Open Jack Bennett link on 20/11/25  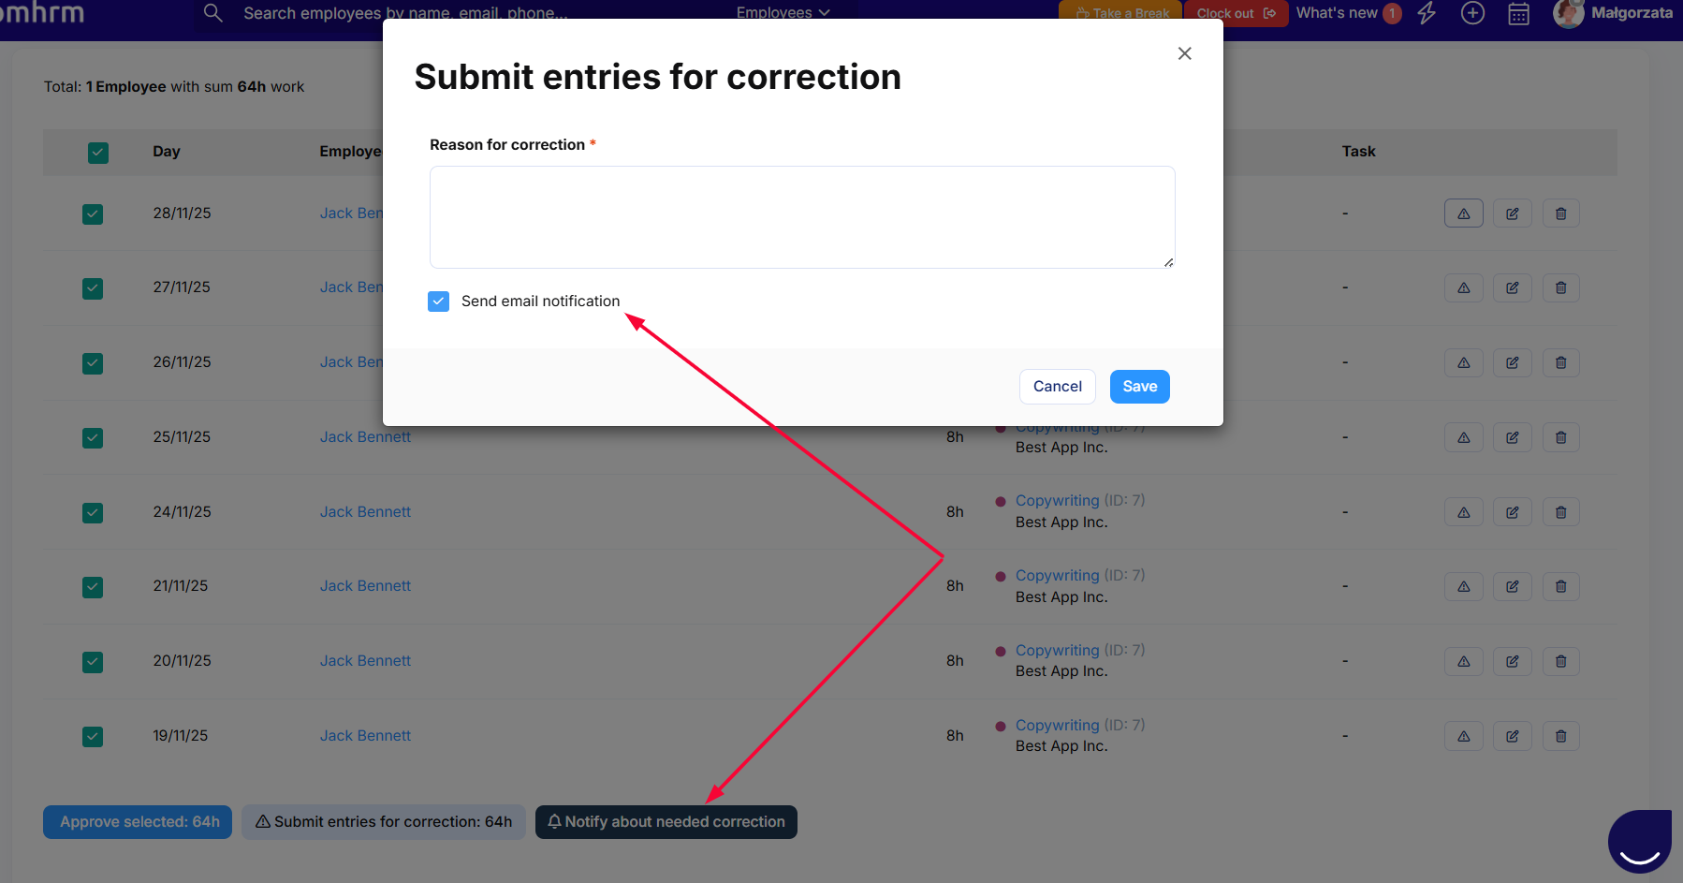coord(365,661)
